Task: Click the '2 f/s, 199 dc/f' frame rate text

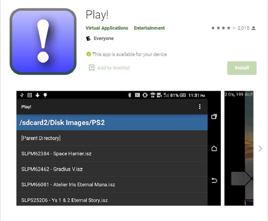Action: pos(239,94)
